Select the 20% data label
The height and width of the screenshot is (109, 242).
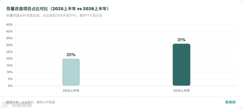click(x=71, y=55)
